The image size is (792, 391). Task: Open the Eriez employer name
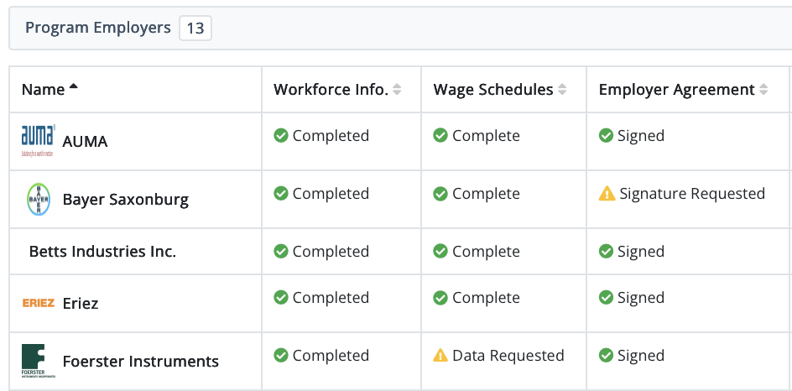(x=81, y=304)
